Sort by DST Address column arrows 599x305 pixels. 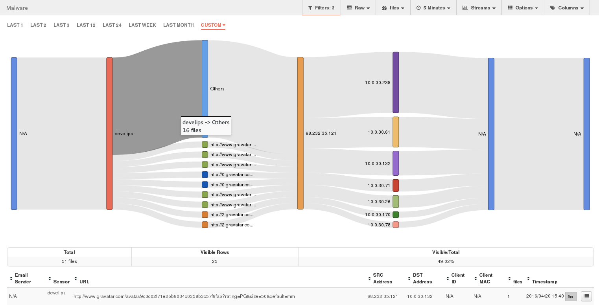[x=409, y=278]
